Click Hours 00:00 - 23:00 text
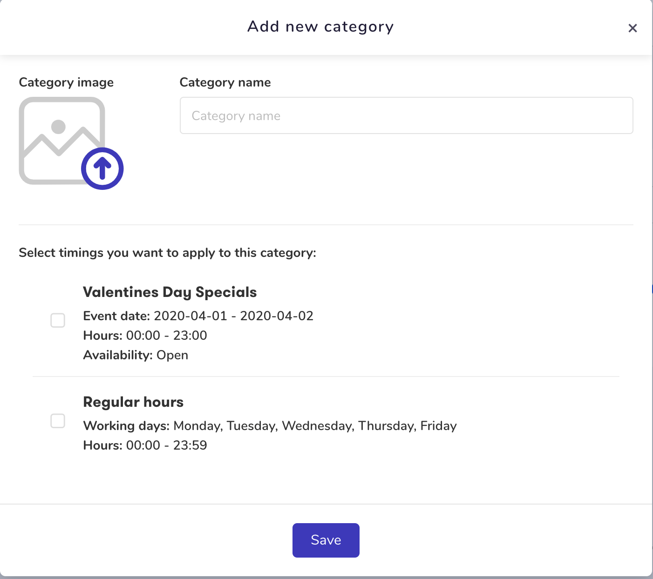 [x=145, y=335]
